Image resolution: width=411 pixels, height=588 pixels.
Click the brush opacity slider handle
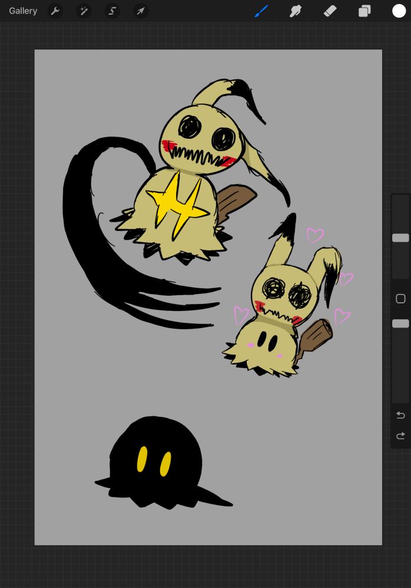[x=400, y=323]
